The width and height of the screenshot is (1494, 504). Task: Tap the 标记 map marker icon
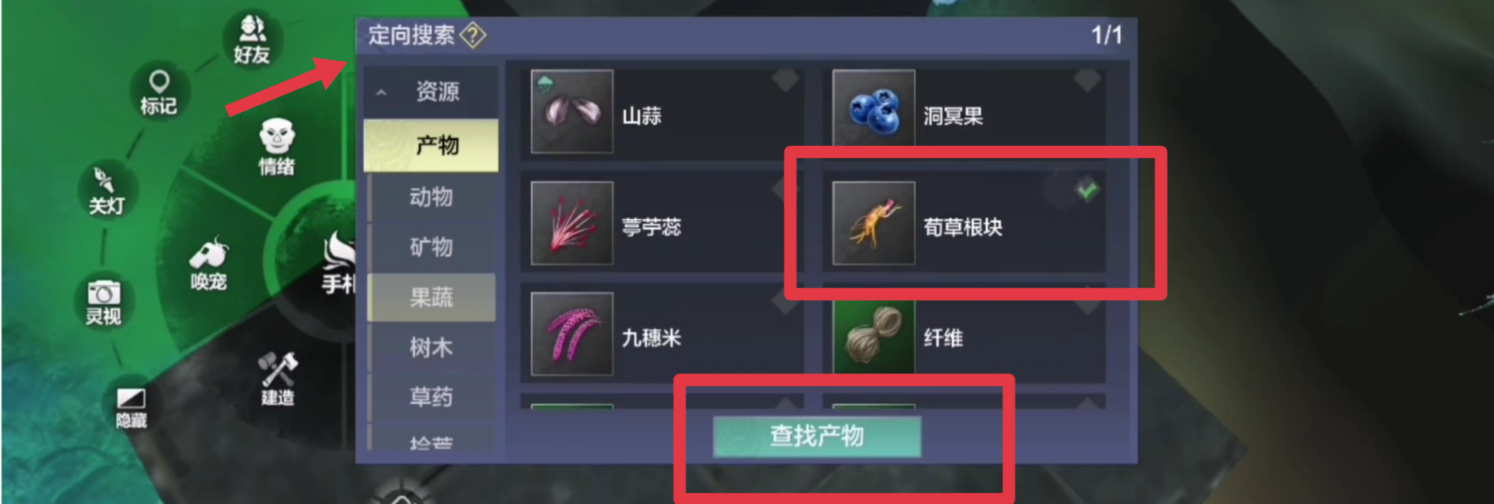click(x=159, y=92)
